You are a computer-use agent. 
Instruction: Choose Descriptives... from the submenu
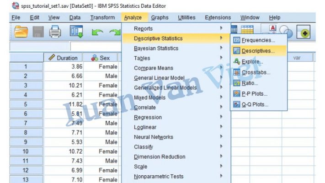tap(258, 51)
